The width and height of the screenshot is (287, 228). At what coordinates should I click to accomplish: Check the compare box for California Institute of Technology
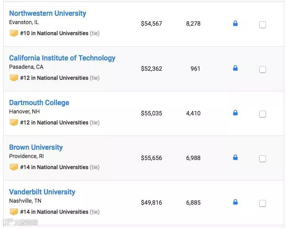click(262, 70)
